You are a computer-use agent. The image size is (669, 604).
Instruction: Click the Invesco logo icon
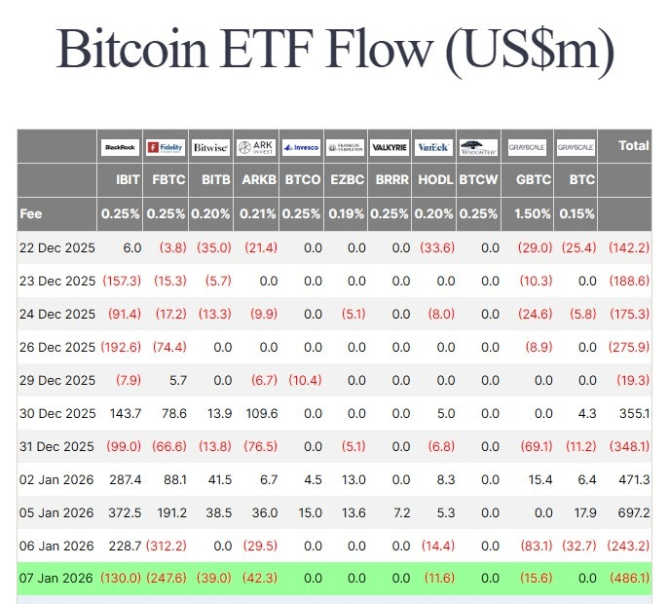coord(301,147)
